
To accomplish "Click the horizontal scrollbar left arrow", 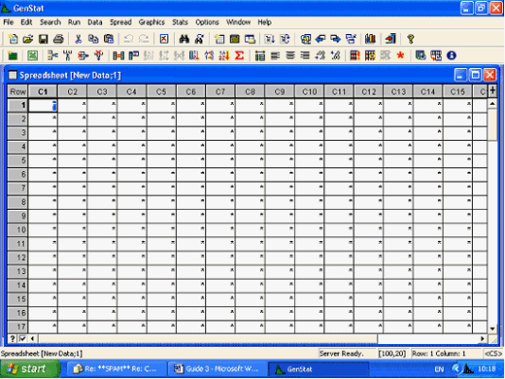I will (32, 339).
